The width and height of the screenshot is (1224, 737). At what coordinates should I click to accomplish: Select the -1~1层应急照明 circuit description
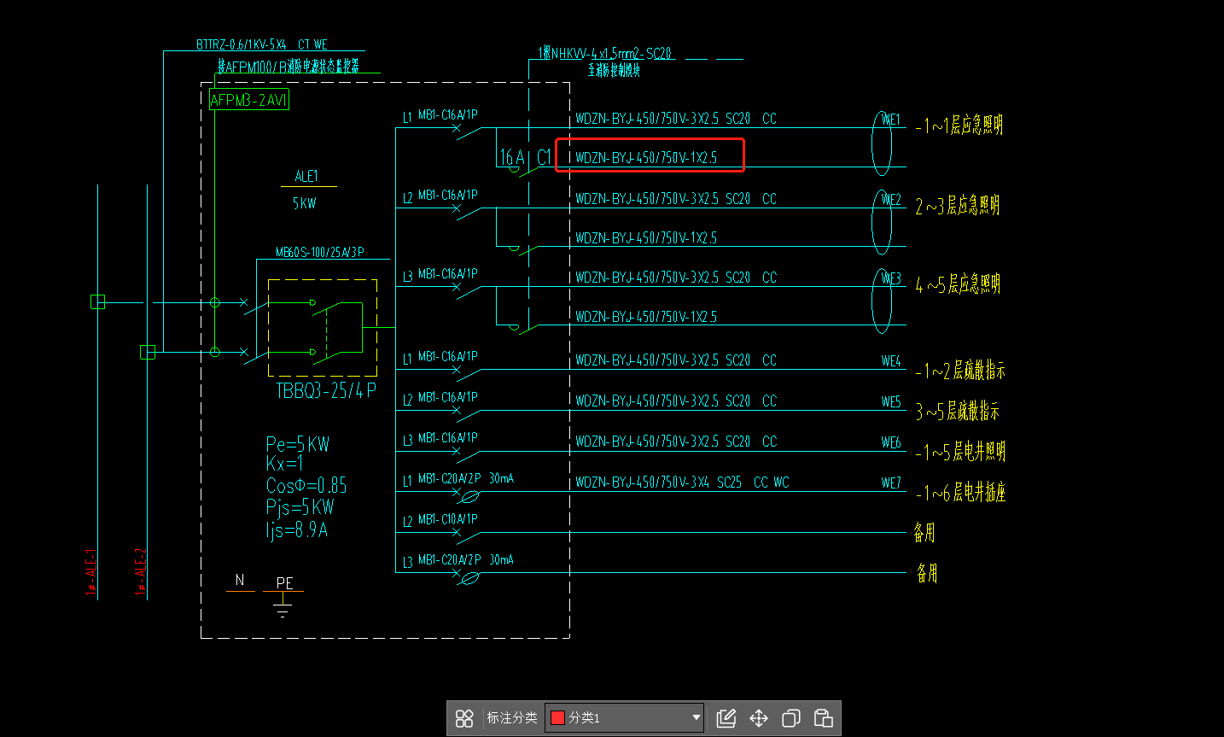(959, 126)
